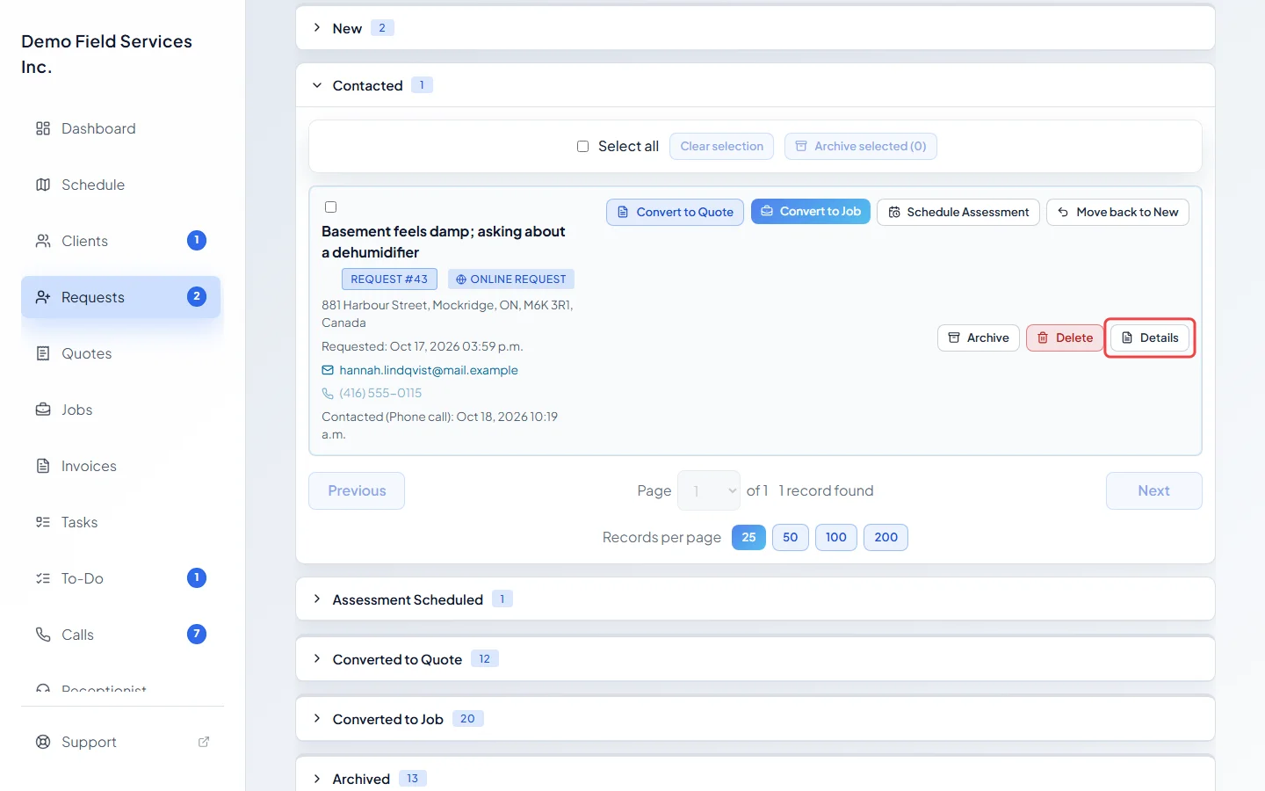
Task: Open the Page number dropdown
Action: click(x=710, y=490)
